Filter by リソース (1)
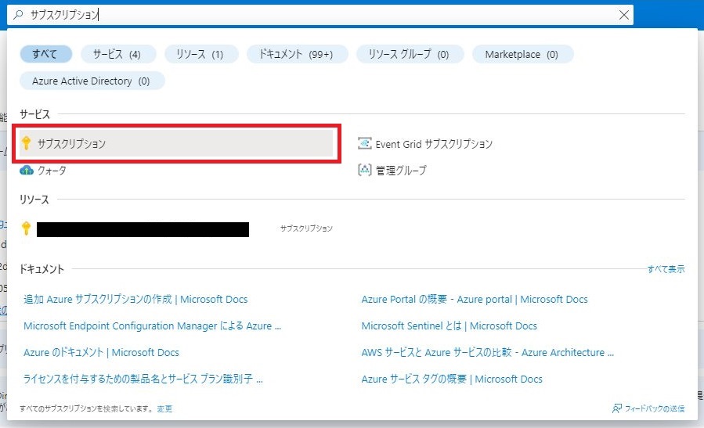Viewport: 704px width, 428px height. [200, 54]
